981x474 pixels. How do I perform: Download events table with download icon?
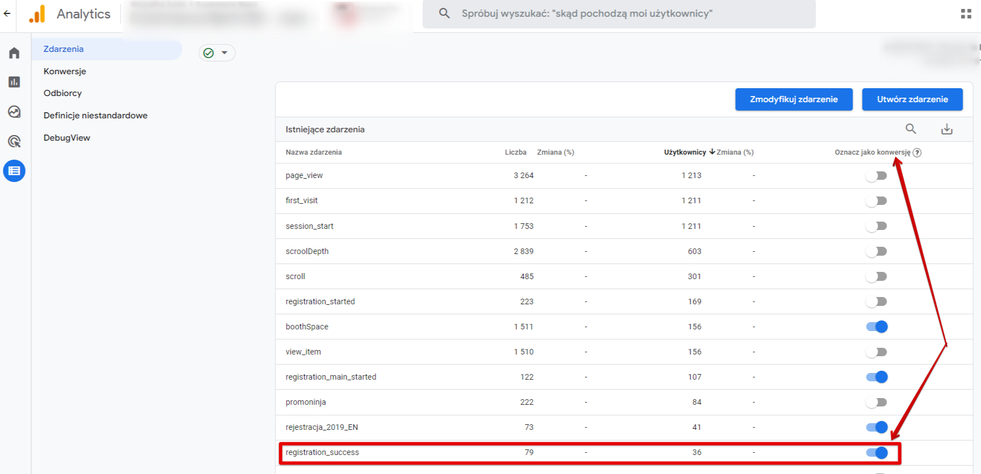tap(947, 130)
